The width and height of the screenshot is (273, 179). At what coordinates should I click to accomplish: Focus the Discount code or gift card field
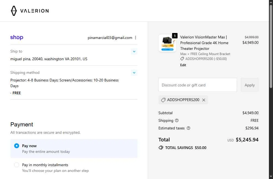pyautogui.click(x=198, y=85)
